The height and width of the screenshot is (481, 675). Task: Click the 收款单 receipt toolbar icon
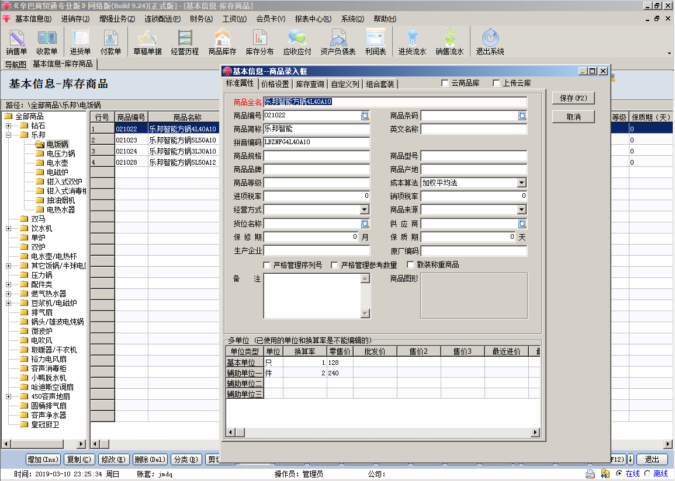click(47, 43)
